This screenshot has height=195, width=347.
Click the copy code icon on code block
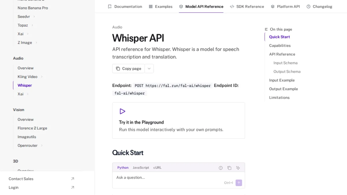pos(229,168)
